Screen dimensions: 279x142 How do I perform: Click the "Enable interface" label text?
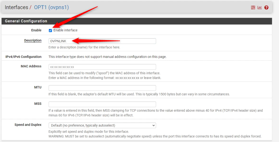(x=65, y=30)
